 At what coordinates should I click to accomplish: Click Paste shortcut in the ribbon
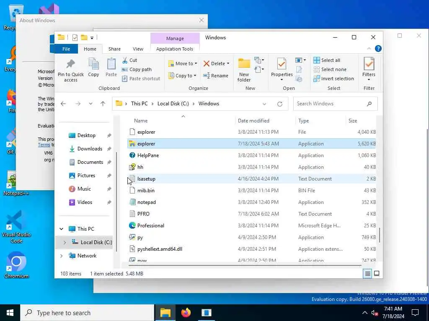point(141,79)
